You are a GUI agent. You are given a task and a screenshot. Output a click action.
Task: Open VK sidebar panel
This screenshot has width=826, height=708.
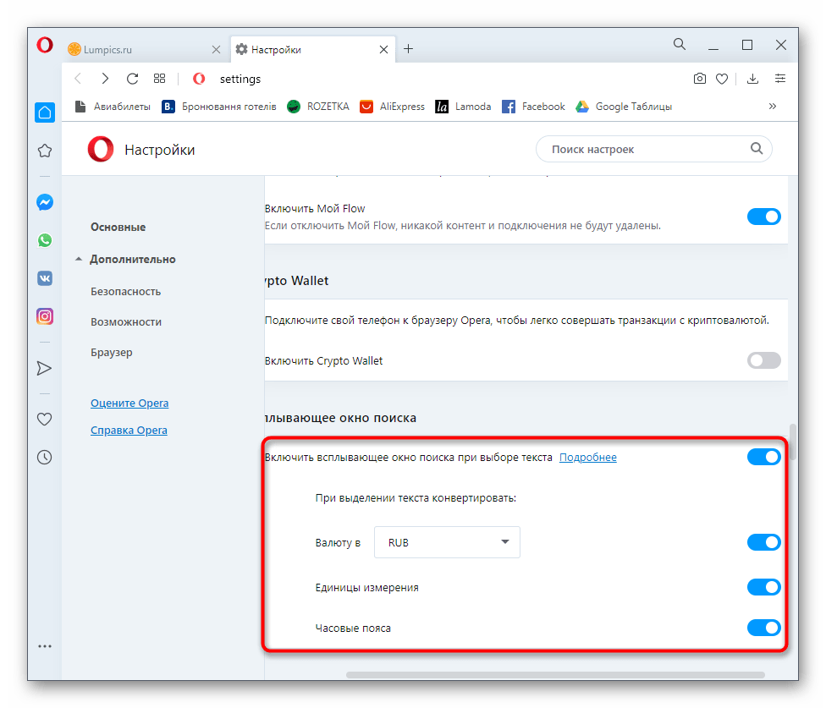tap(45, 277)
